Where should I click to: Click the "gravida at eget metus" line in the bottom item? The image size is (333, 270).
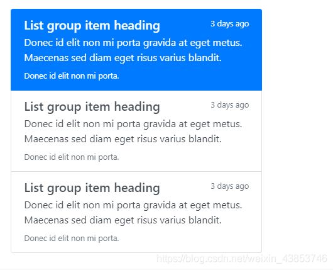[133, 205]
